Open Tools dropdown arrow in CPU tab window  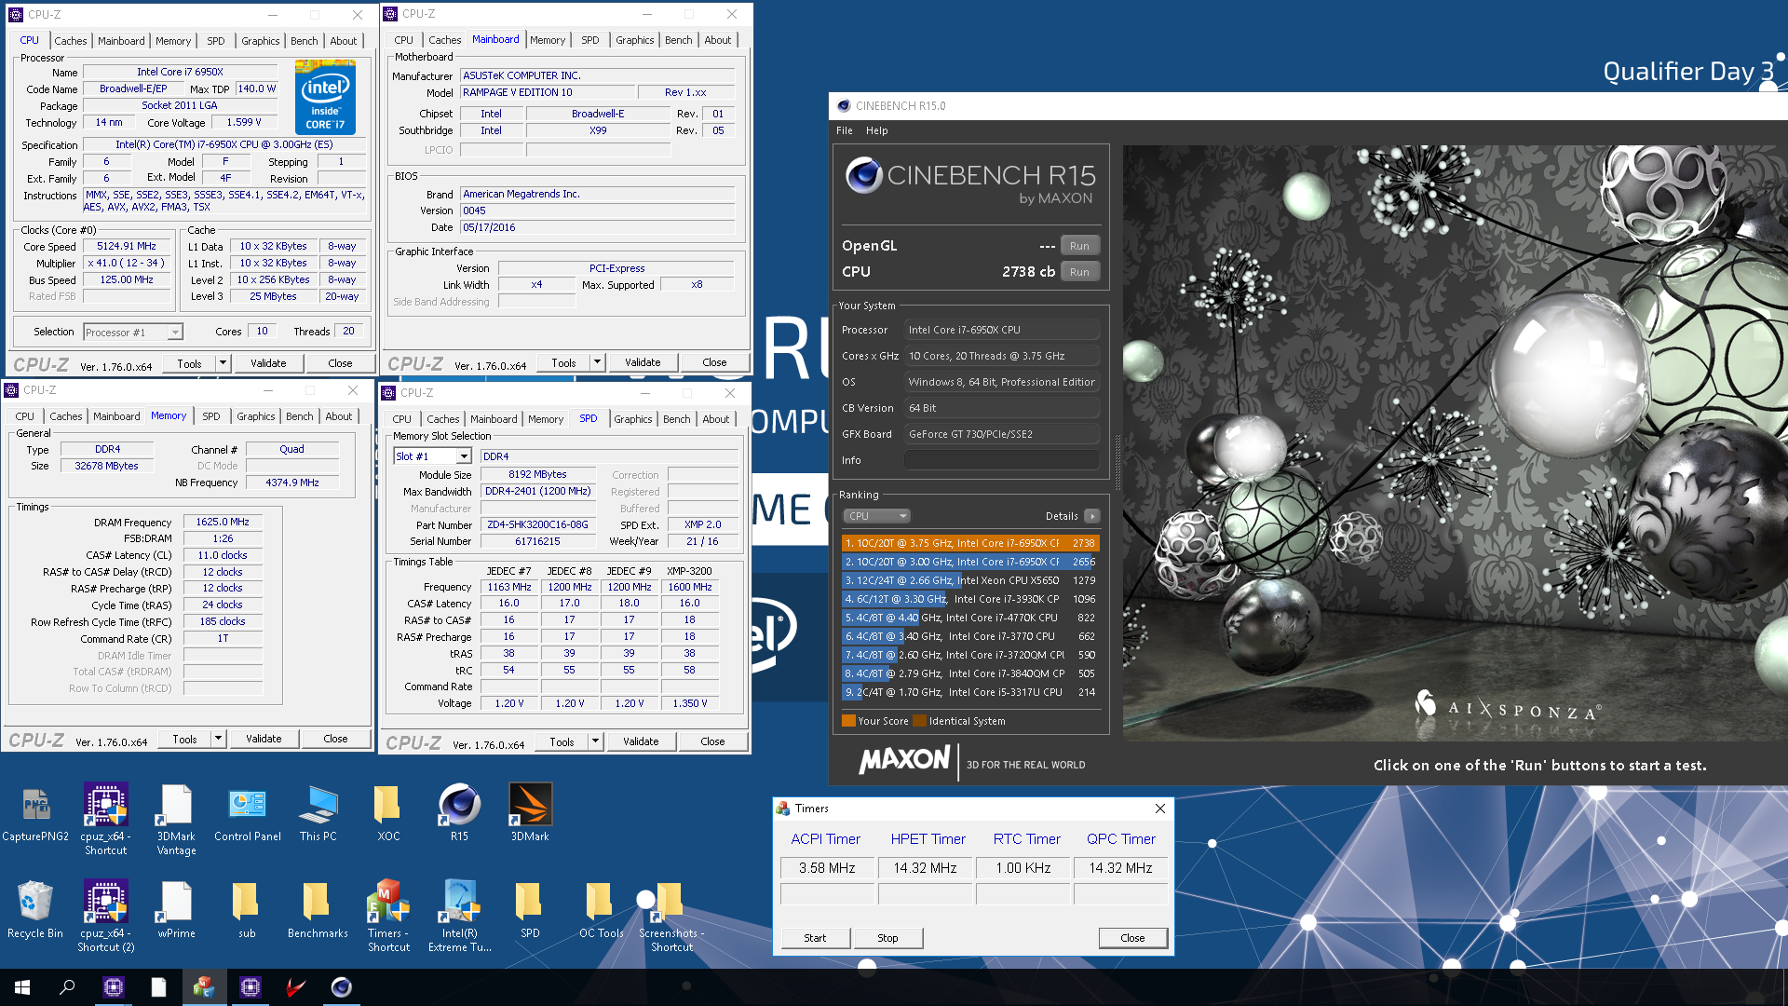click(x=223, y=363)
